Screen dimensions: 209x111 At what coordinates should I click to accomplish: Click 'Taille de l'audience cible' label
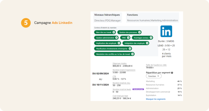156,65
